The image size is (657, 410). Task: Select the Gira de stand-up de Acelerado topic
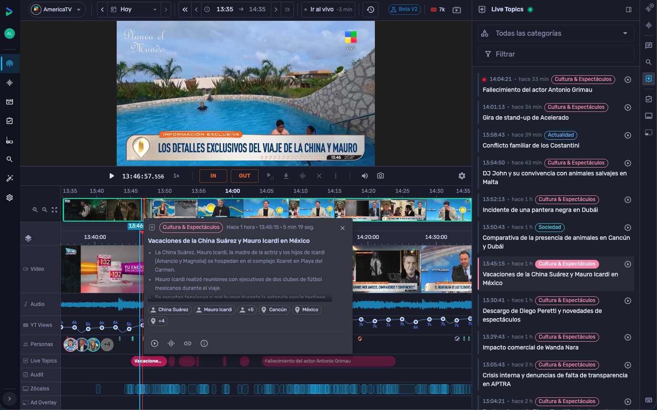pyautogui.click(x=556, y=112)
